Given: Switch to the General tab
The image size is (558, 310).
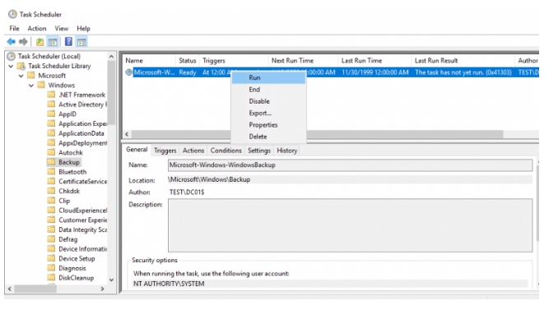Looking at the screenshot, I should click(x=137, y=150).
